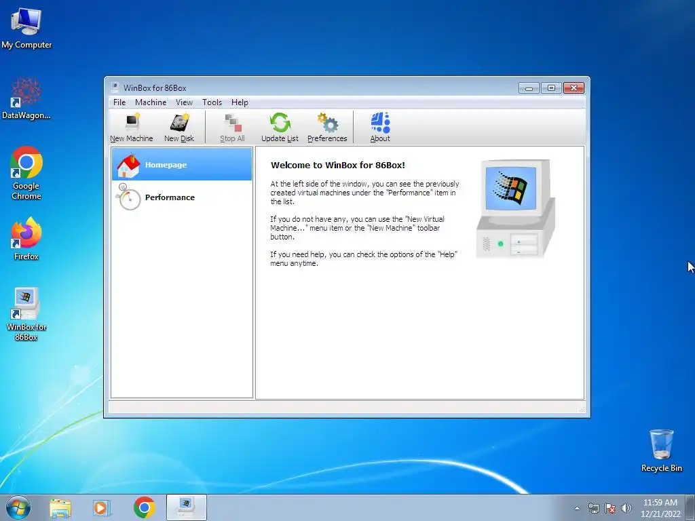Open the Machine menu

[151, 102]
